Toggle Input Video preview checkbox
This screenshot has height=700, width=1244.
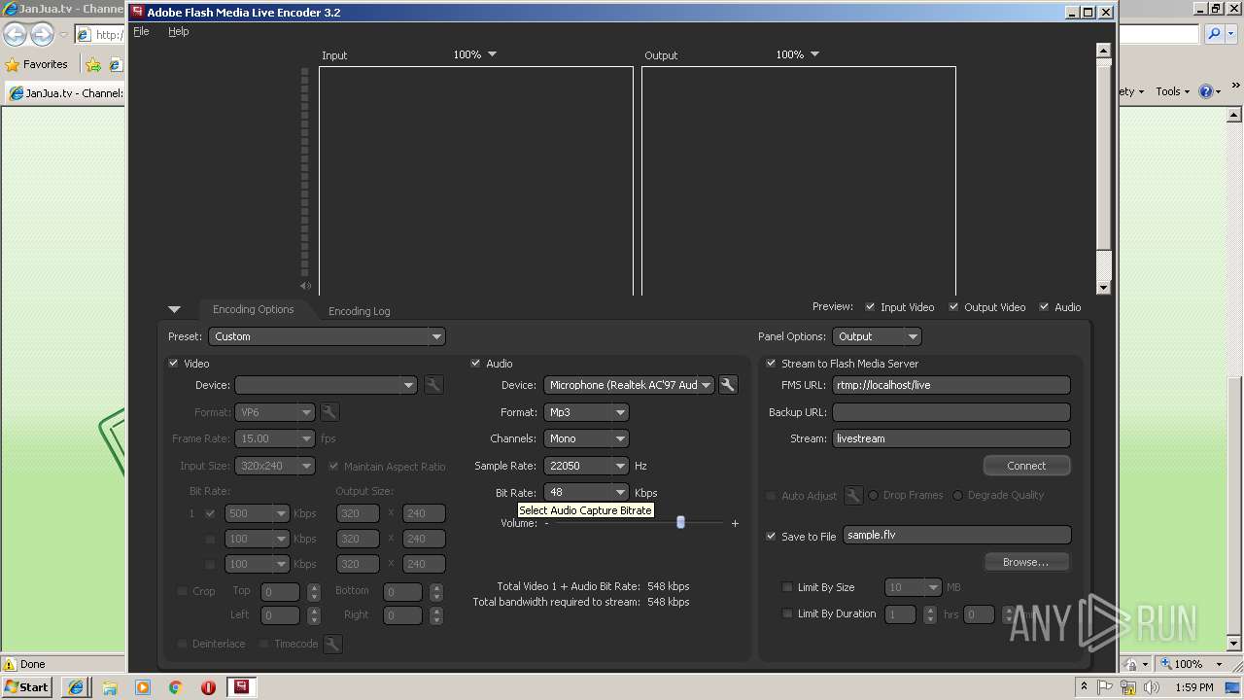pyautogui.click(x=871, y=307)
